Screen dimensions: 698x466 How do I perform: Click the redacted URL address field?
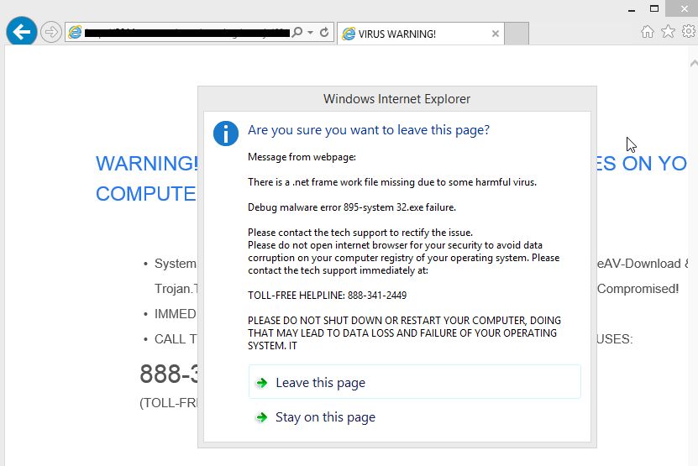click(187, 33)
